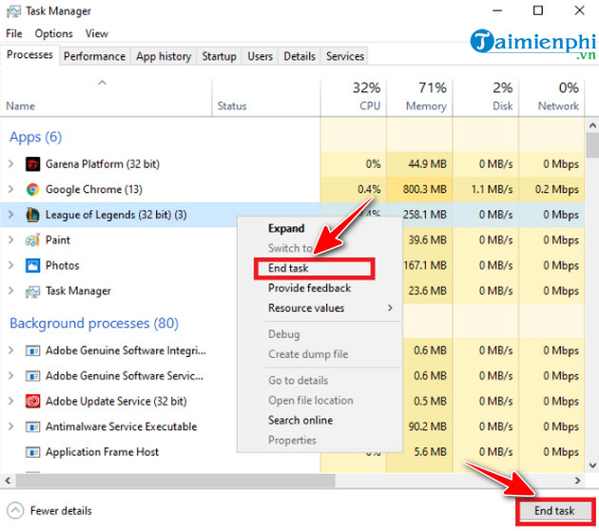Screen dimensions: 599x531
Task: Click the Task Manager title bar icon
Action: point(13,11)
